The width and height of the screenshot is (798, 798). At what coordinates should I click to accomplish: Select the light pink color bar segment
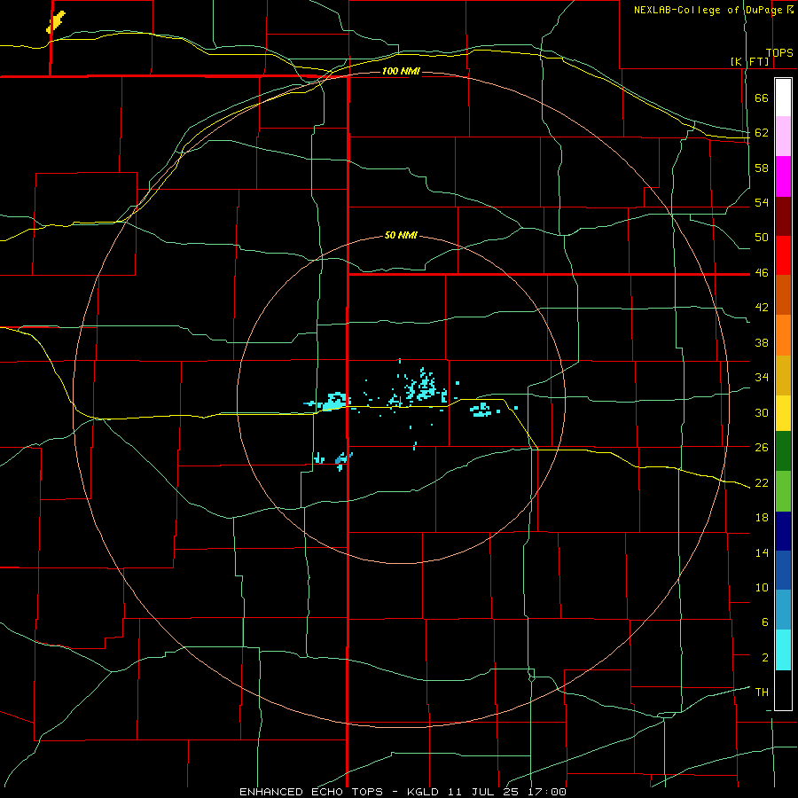pyautogui.click(x=783, y=136)
